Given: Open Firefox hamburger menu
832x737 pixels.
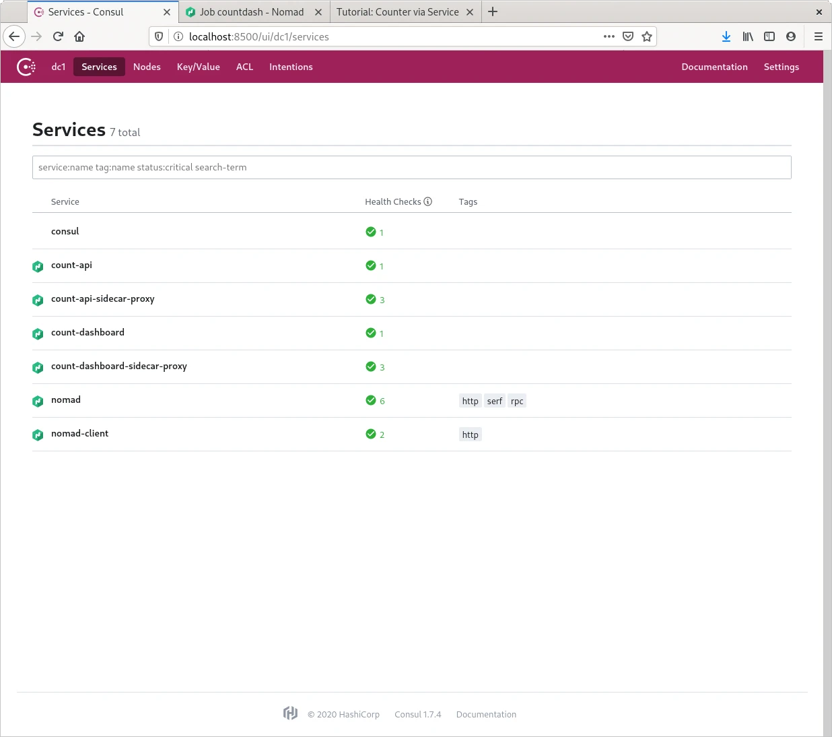Looking at the screenshot, I should point(818,36).
